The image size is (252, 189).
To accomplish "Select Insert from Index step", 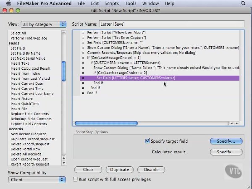I will [25, 73].
